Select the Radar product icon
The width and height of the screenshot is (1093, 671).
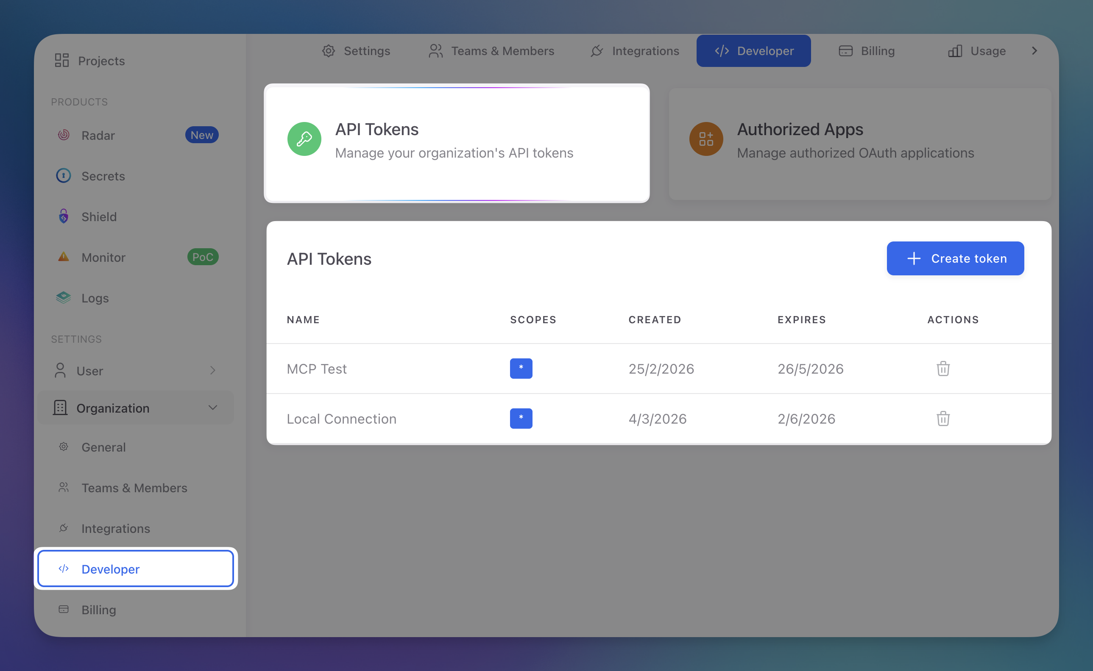point(64,136)
